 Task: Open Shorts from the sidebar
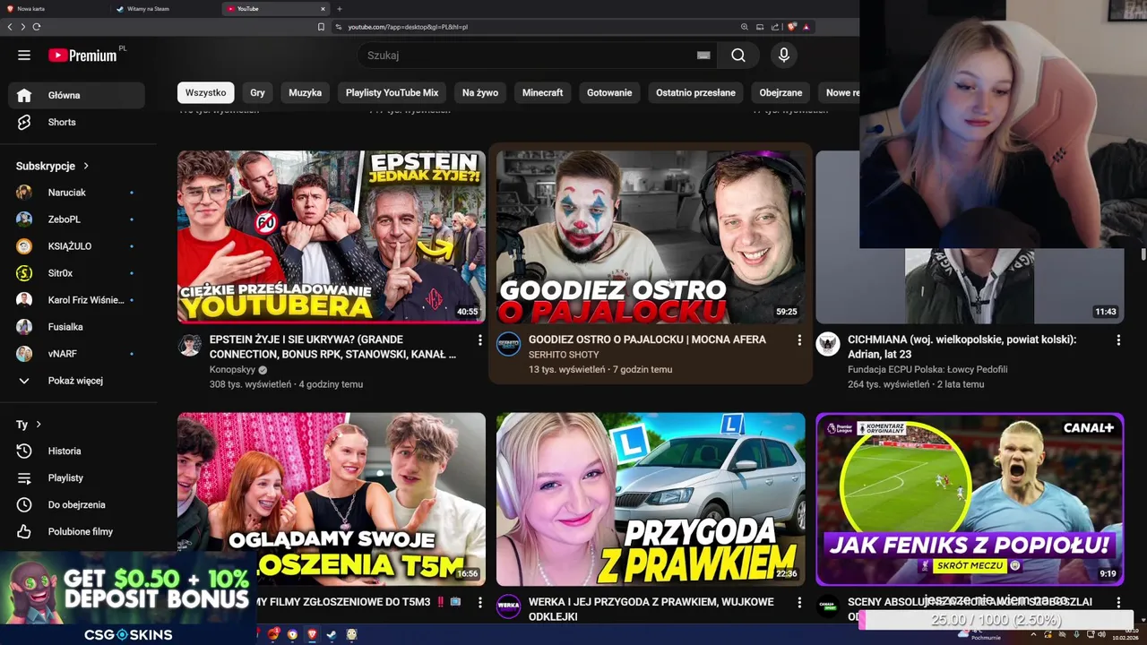click(x=76, y=122)
